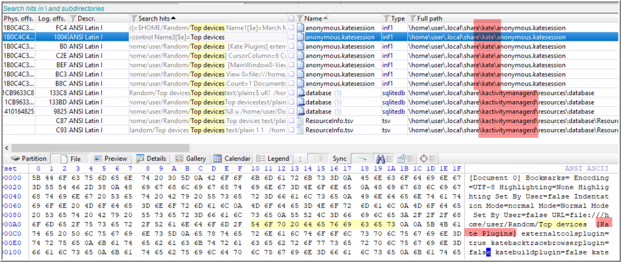Screen dimensions: 621x262
Task: Click the Name column filter funnel icon
Action: click(x=300, y=19)
